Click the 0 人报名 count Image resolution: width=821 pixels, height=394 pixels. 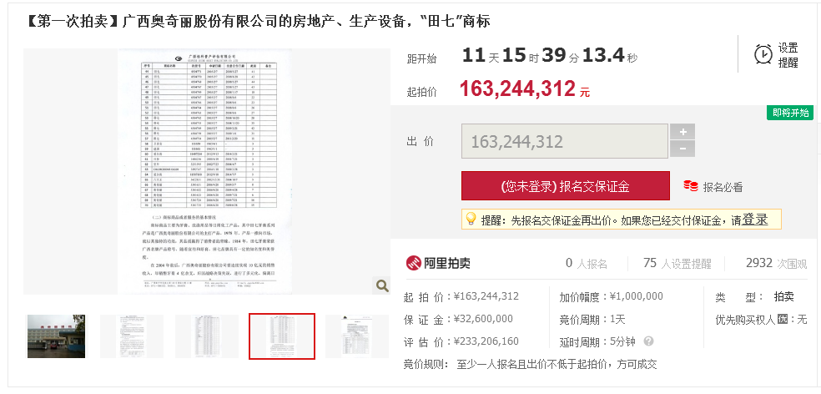tap(587, 264)
